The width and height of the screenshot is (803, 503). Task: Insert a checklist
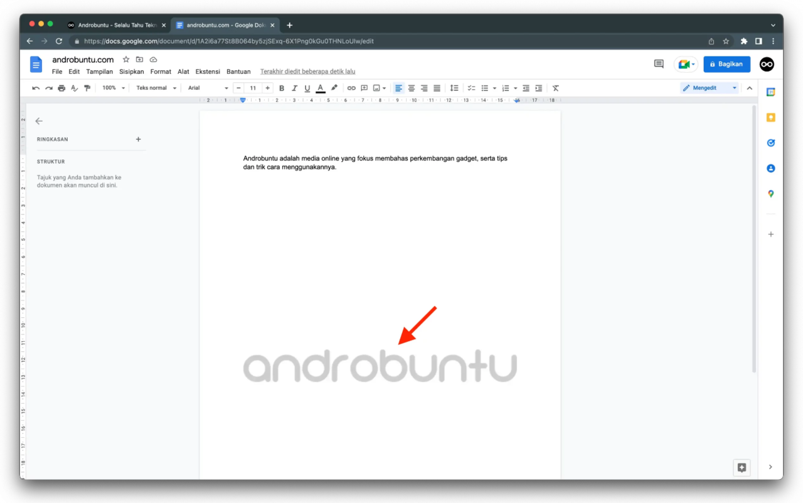tap(471, 88)
